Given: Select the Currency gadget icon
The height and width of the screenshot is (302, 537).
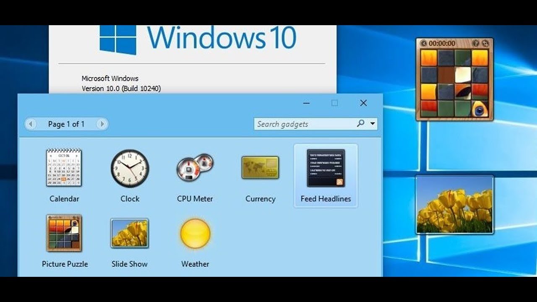Looking at the screenshot, I should click(260, 167).
